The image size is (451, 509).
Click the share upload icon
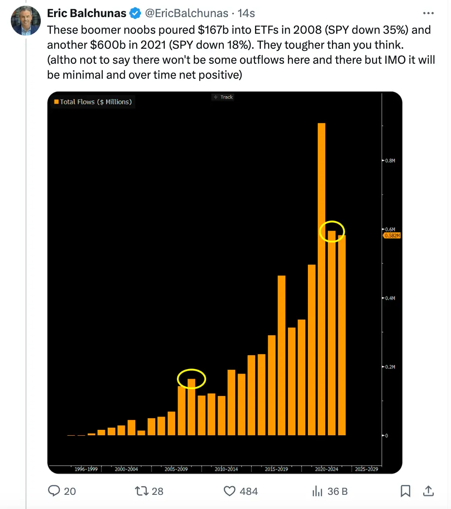[428, 491]
